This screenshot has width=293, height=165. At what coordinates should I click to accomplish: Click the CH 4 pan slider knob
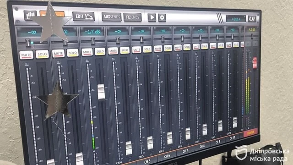point(118,40)
